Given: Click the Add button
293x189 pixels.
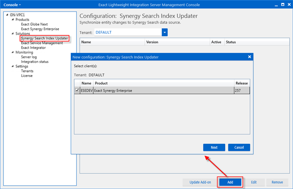Looking at the screenshot, I should pyautogui.click(x=230, y=182).
